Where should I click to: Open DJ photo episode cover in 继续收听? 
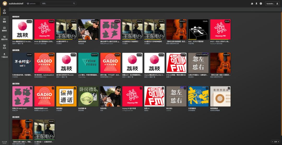click(x=88, y=29)
